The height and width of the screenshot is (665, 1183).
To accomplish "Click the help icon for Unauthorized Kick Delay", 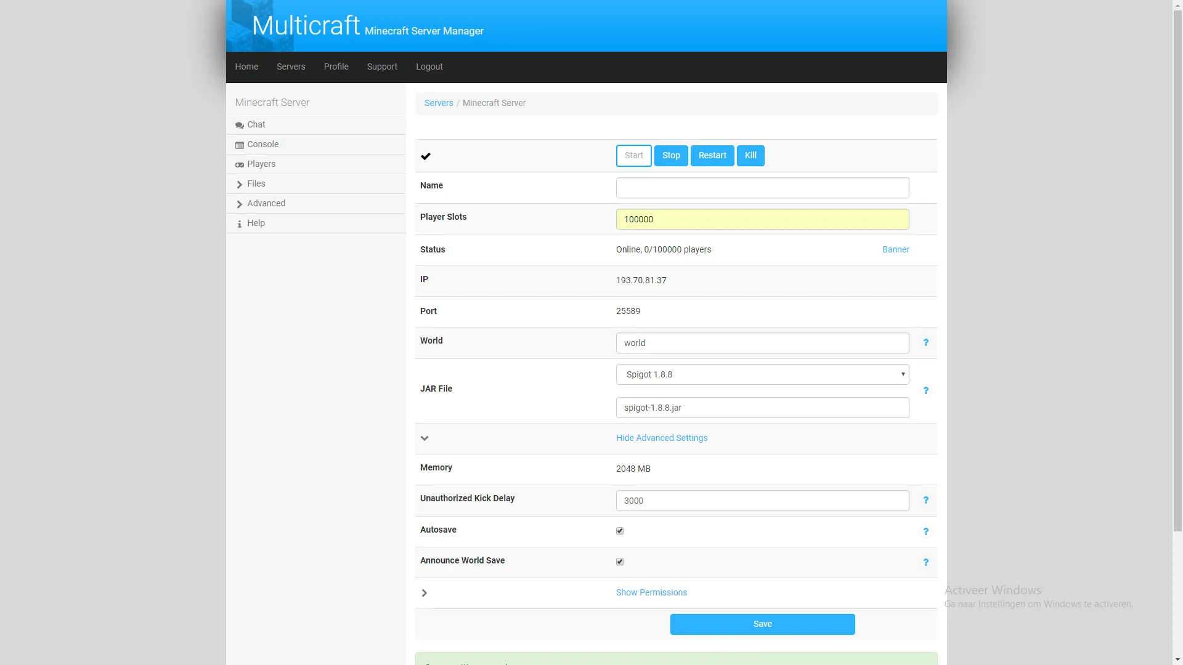I will (925, 500).
